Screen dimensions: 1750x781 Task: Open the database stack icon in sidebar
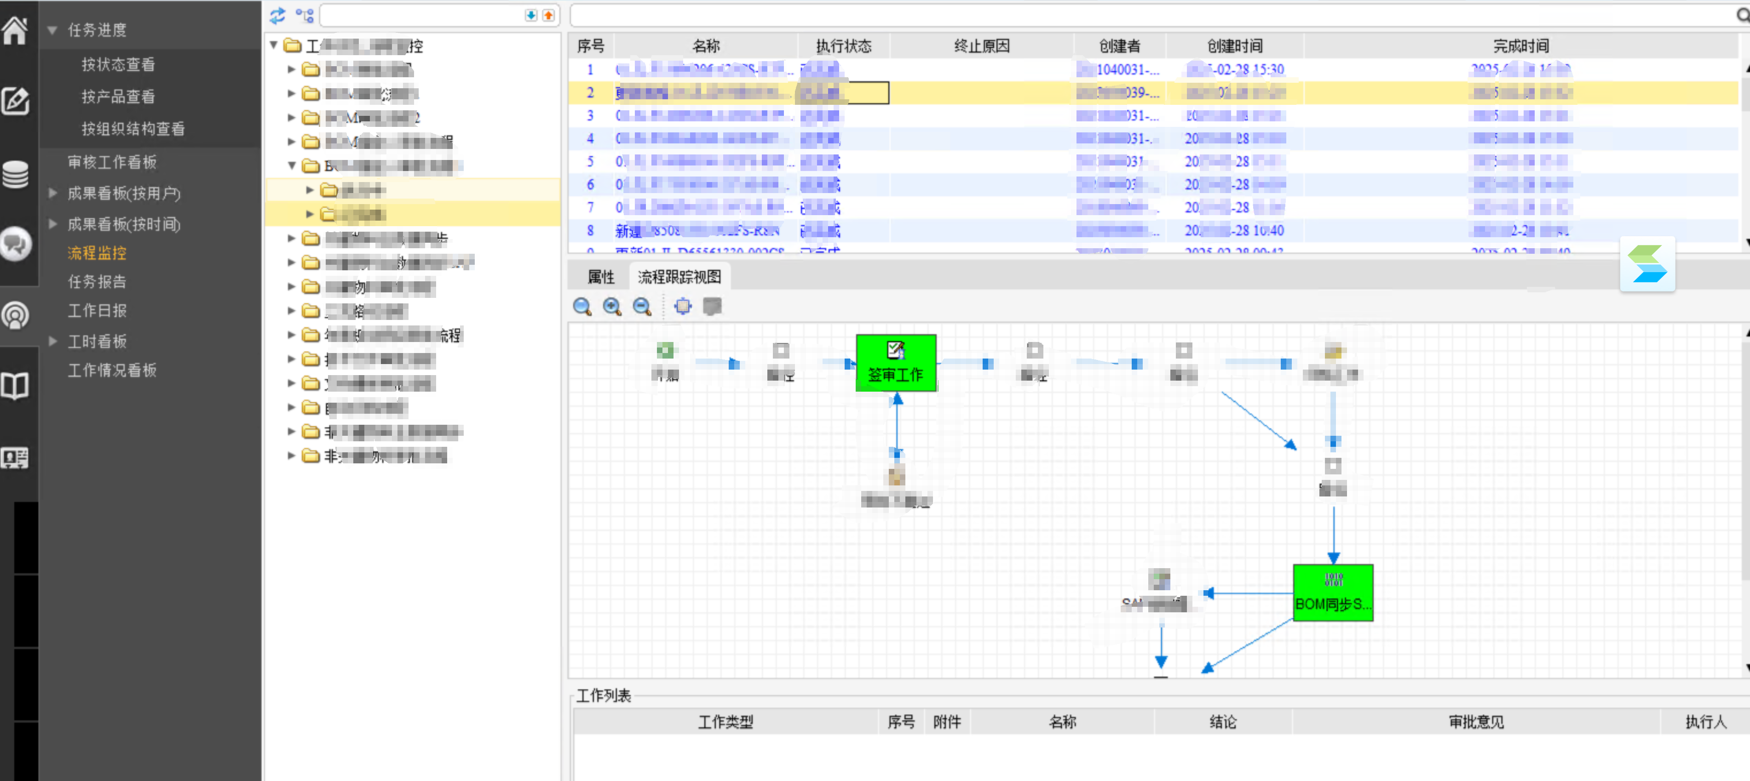pyautogui.click(x=15, y=174)
